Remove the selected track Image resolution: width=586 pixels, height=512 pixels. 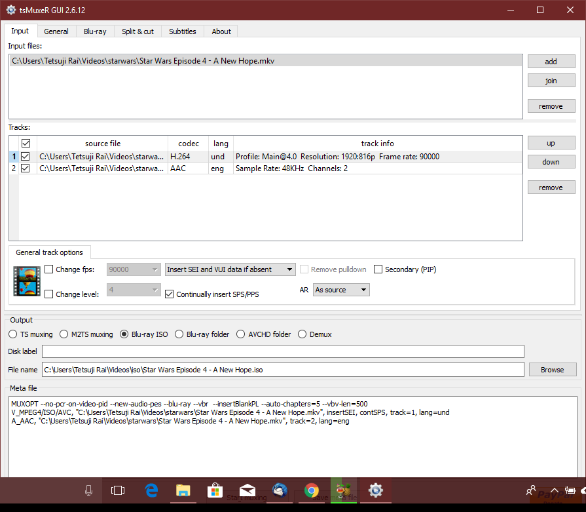pyautogui.click(x=551, y=187)
